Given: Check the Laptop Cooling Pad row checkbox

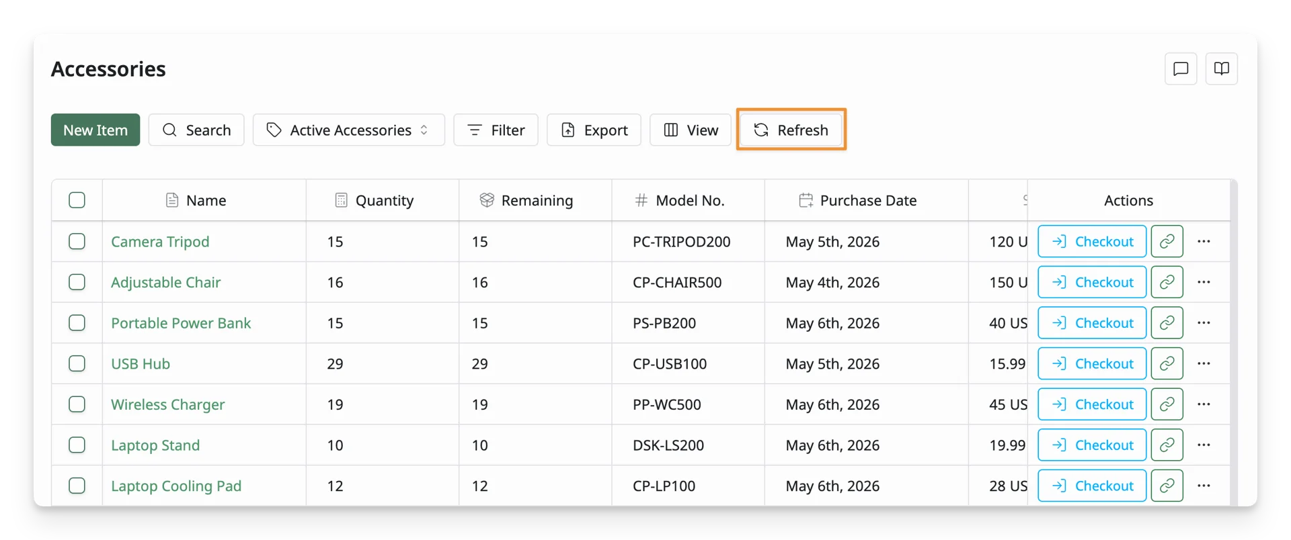Looking at the screenshot, I should [77, 486].
